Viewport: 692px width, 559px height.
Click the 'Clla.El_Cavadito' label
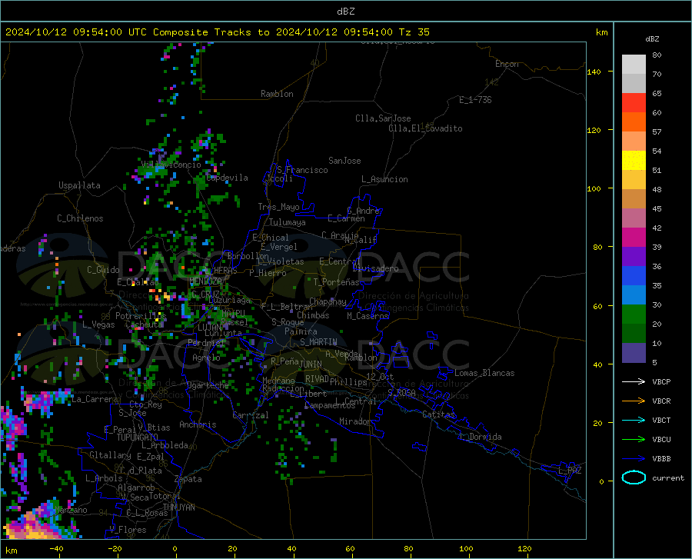425,128
